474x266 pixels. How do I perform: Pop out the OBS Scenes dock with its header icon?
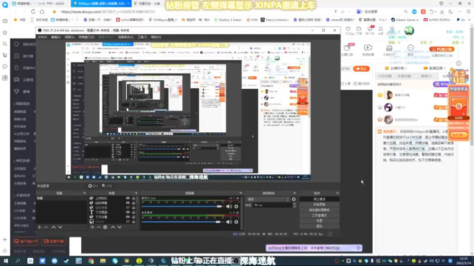click(x=85, y=193)
